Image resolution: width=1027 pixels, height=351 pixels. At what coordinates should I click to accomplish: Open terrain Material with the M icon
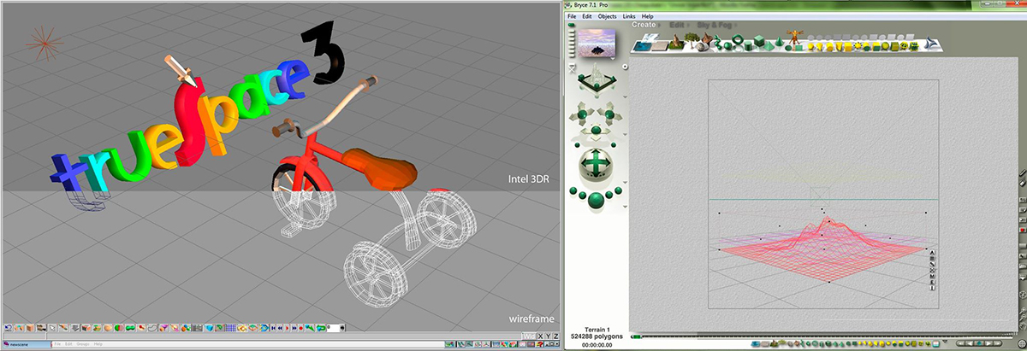click(932, 276)
